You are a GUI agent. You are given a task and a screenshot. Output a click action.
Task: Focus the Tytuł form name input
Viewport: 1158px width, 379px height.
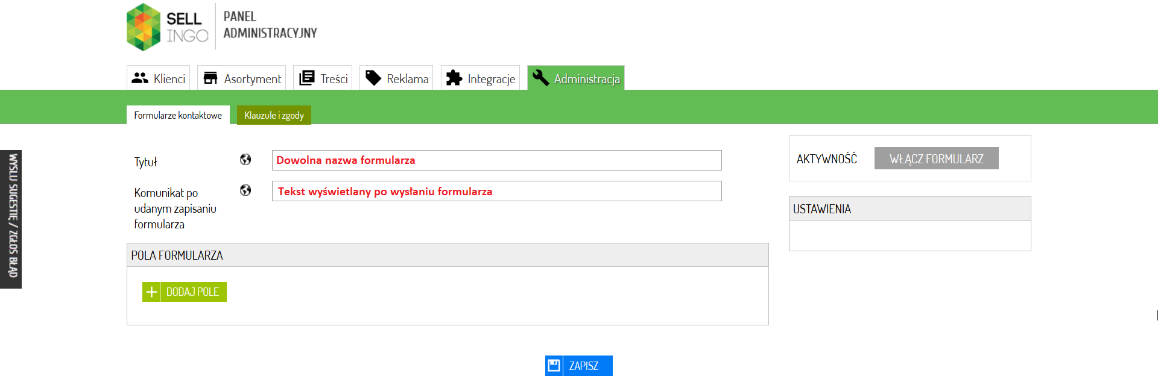(x=496, y=160)
